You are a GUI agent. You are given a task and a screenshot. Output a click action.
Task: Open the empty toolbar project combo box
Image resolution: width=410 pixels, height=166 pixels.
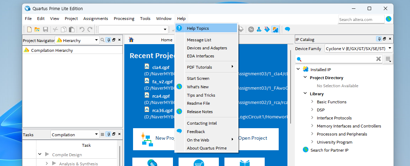pyautogui.click(x=133, y=29)
